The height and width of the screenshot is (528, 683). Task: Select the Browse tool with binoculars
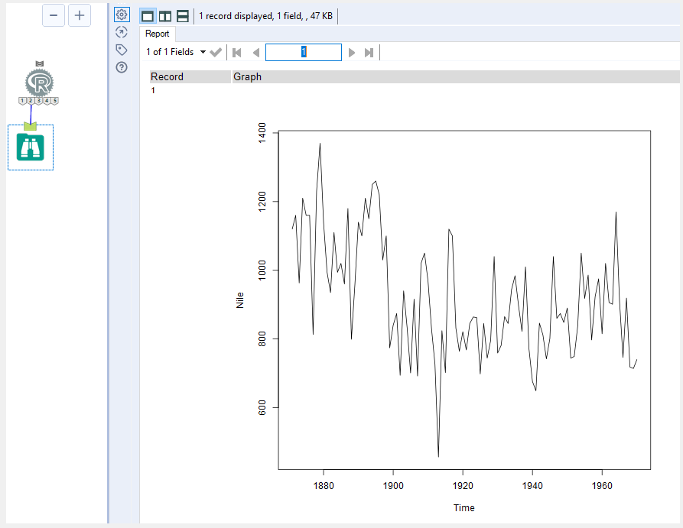coord(31,147)
